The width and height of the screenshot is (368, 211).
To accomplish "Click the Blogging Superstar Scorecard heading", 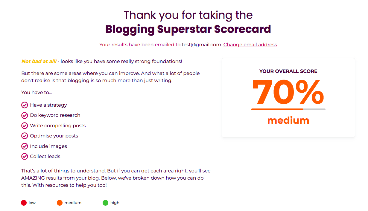I will click(x=188, y=29).
